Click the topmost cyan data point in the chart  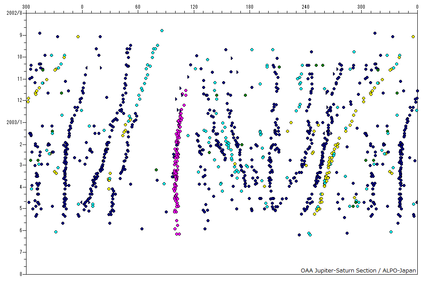(162, 31)
